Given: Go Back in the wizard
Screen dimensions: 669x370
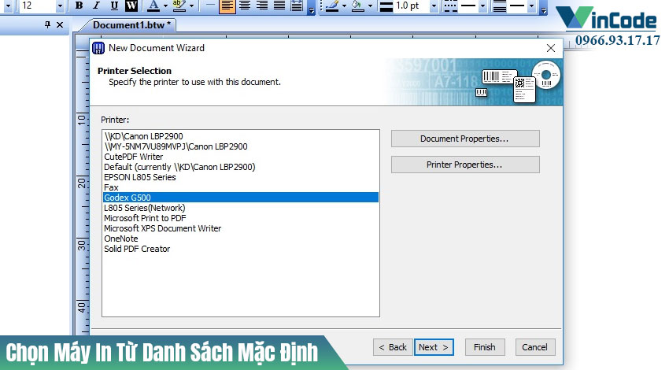Looking at the screenshot, I should click(x=393, y=347).
